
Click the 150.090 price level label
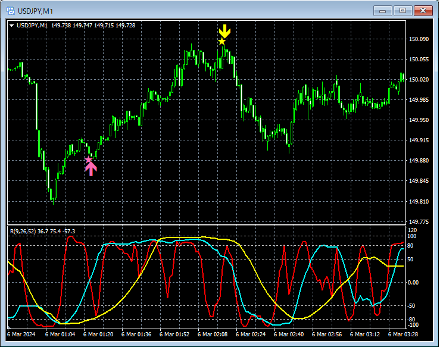419,39
